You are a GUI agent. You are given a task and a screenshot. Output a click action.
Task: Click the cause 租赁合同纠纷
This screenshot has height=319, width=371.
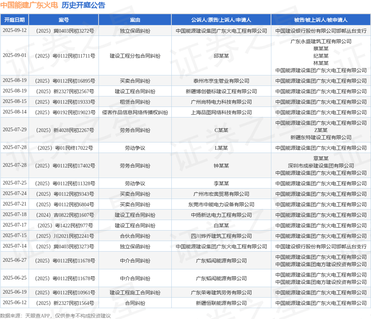point(135,102)
